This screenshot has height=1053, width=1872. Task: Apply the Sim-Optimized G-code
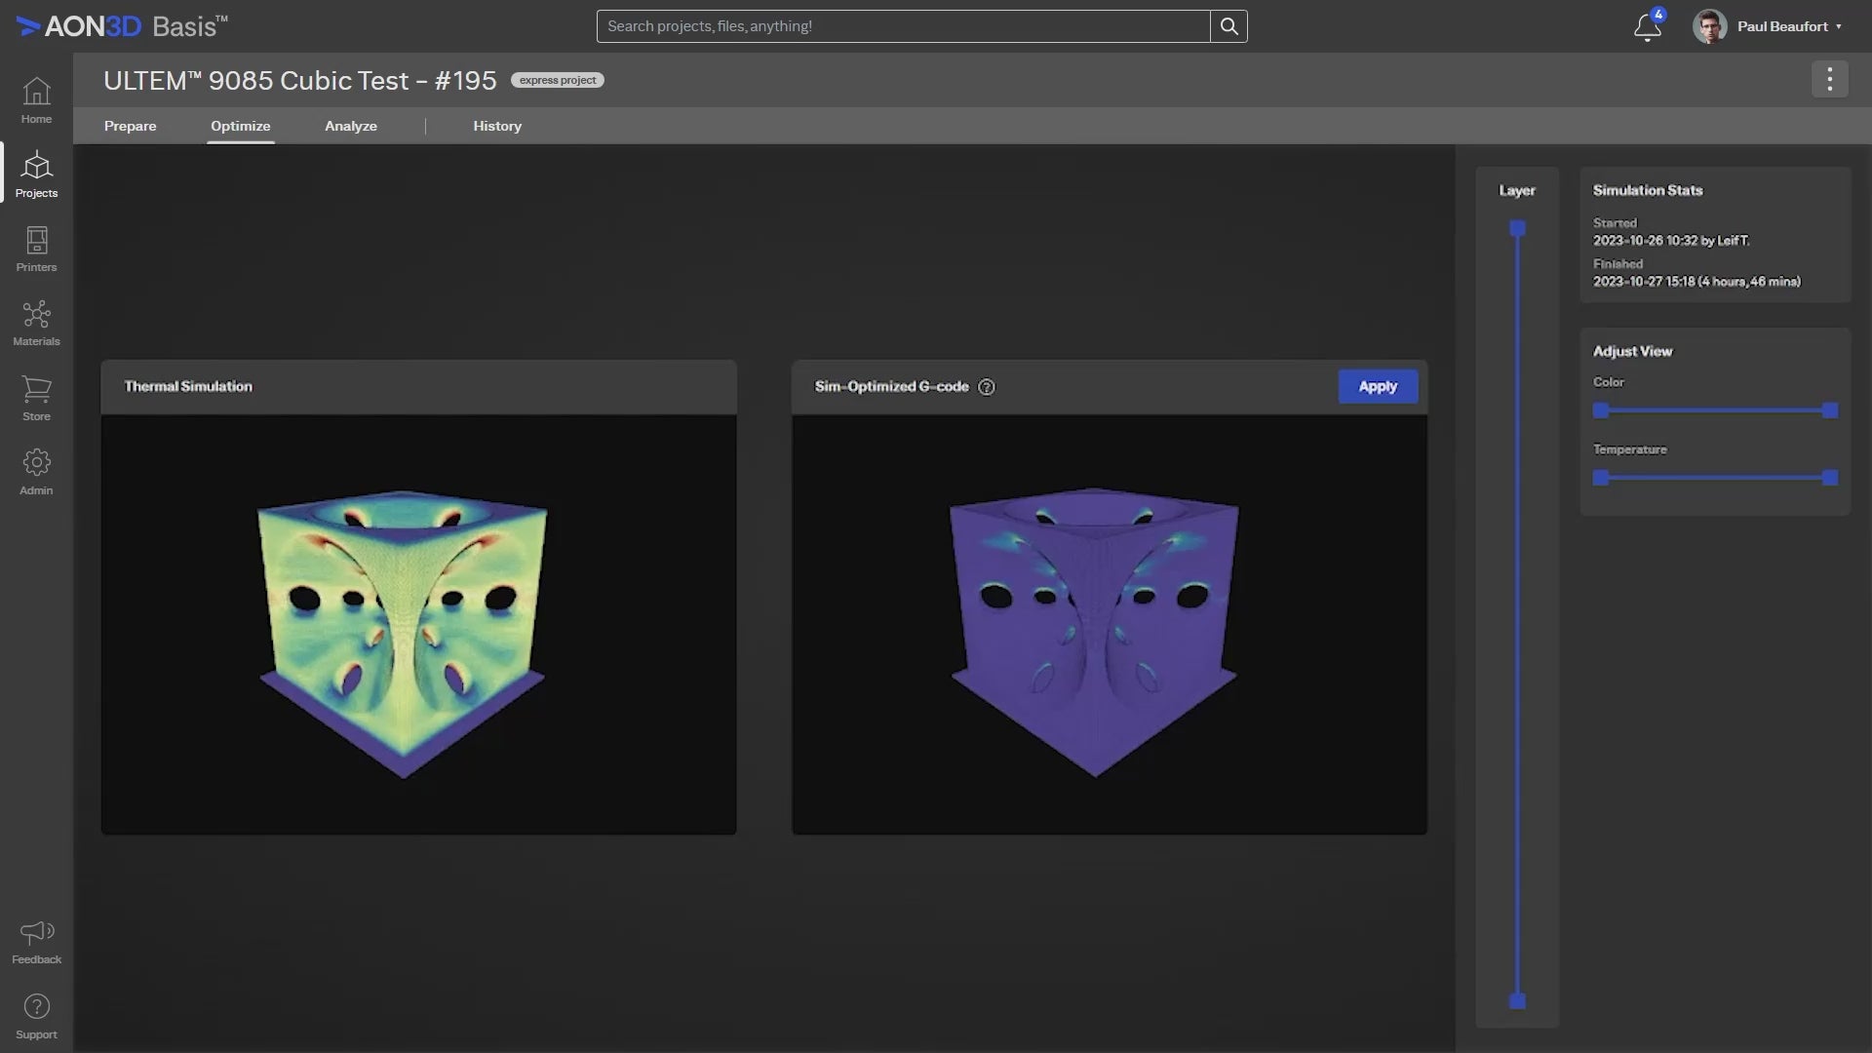click(x=1378, y=386)
